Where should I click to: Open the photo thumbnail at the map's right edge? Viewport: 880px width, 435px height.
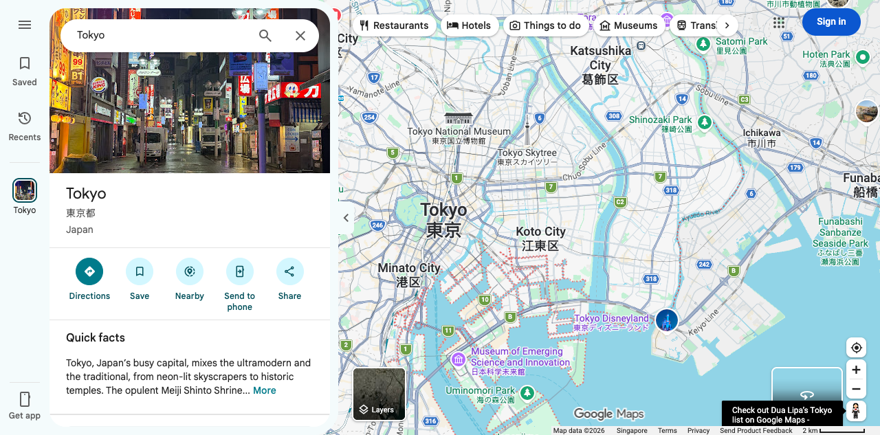click(867, 111)
